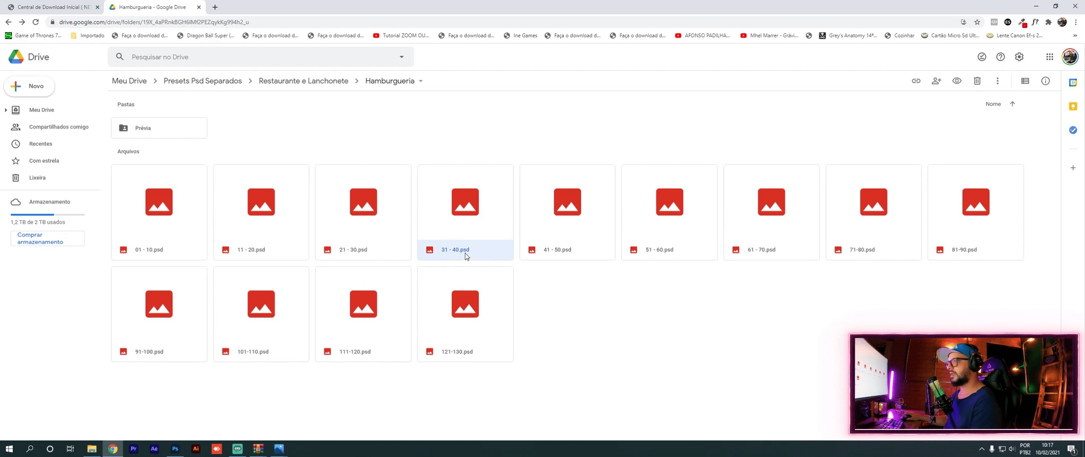The width and height of the screenshot is (1085, 457).
Task: Click the get shareable link icon
Action: [916, 81]
